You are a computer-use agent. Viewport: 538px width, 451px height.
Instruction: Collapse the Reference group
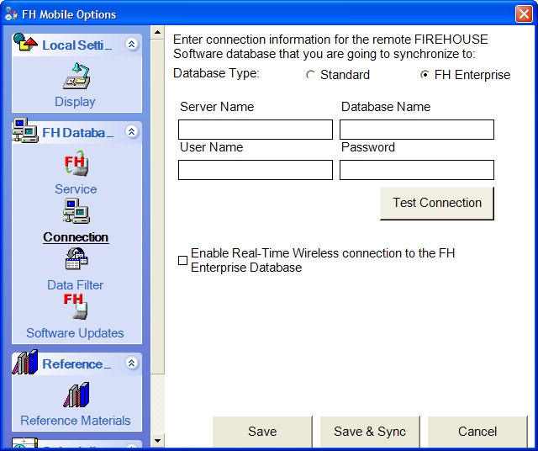[131, 363]
